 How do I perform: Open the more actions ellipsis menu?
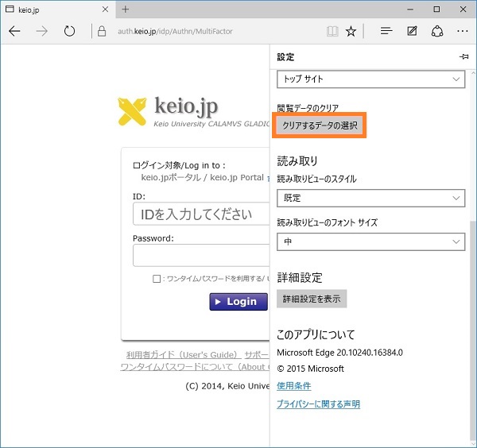pyautogui.click(x=462, y=32)
